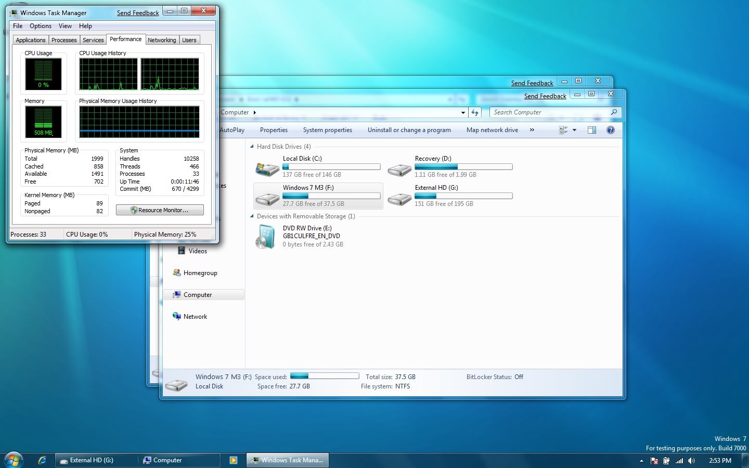Screen dimensions: 749x468
Task: Click Map network drive in toolbar
Action: tap(492, 130)
